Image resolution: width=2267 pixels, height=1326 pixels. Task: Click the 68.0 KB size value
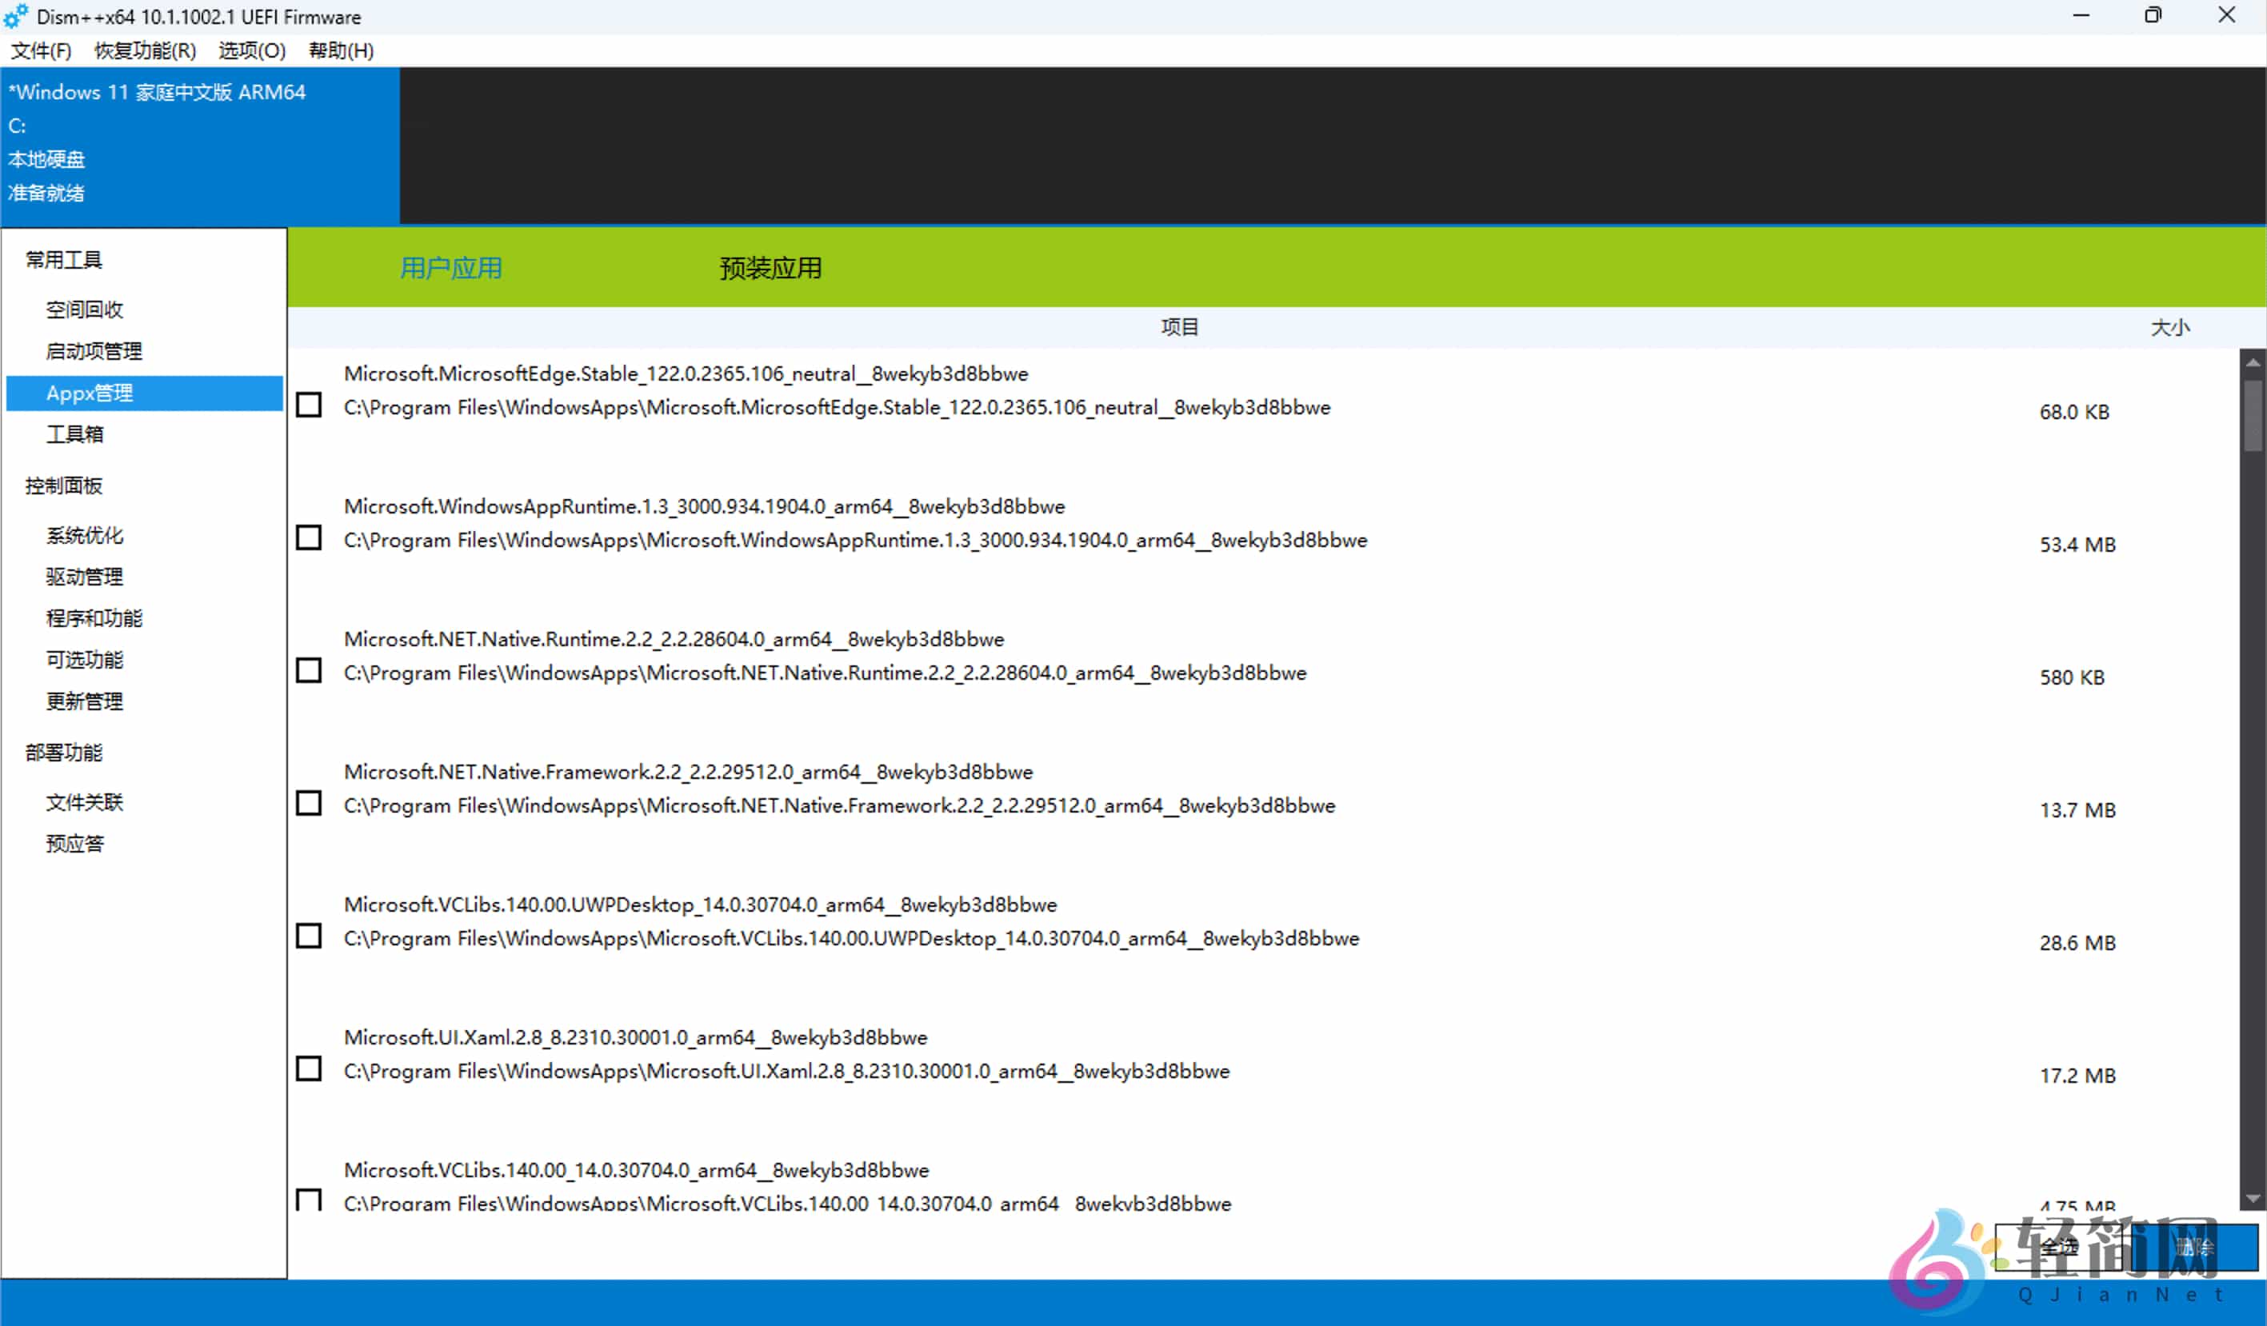tap(2073, 412)
